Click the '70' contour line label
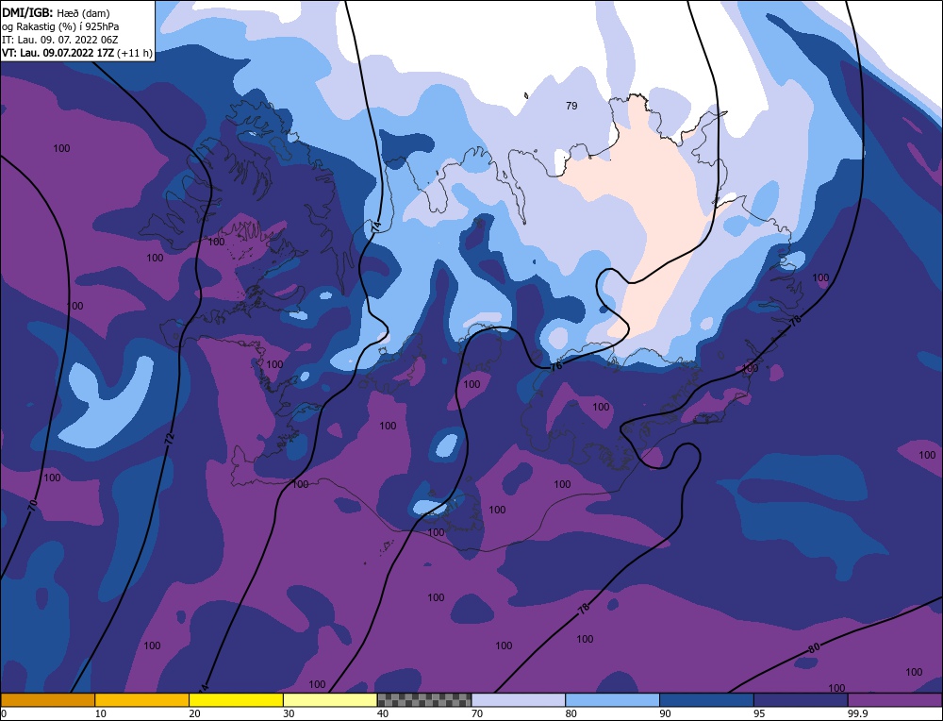This screenshot has height=721, width=943. click(32, 505)
